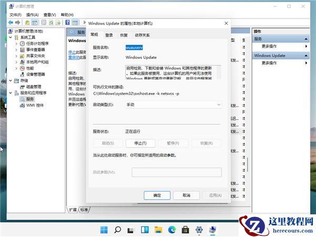Click the 磁盘管理 icon in tree

pos(22,87)
